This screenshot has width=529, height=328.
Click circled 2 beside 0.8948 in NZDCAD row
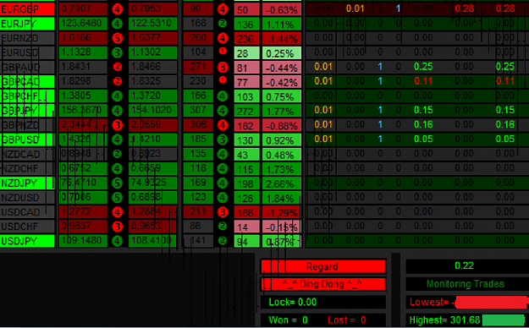[x=117, y=154]
